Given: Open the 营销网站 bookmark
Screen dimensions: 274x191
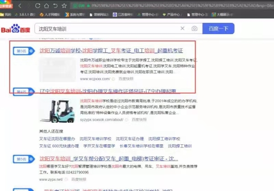Looking at the screenshot, I should pyautogui.click(x=99, y=15).
